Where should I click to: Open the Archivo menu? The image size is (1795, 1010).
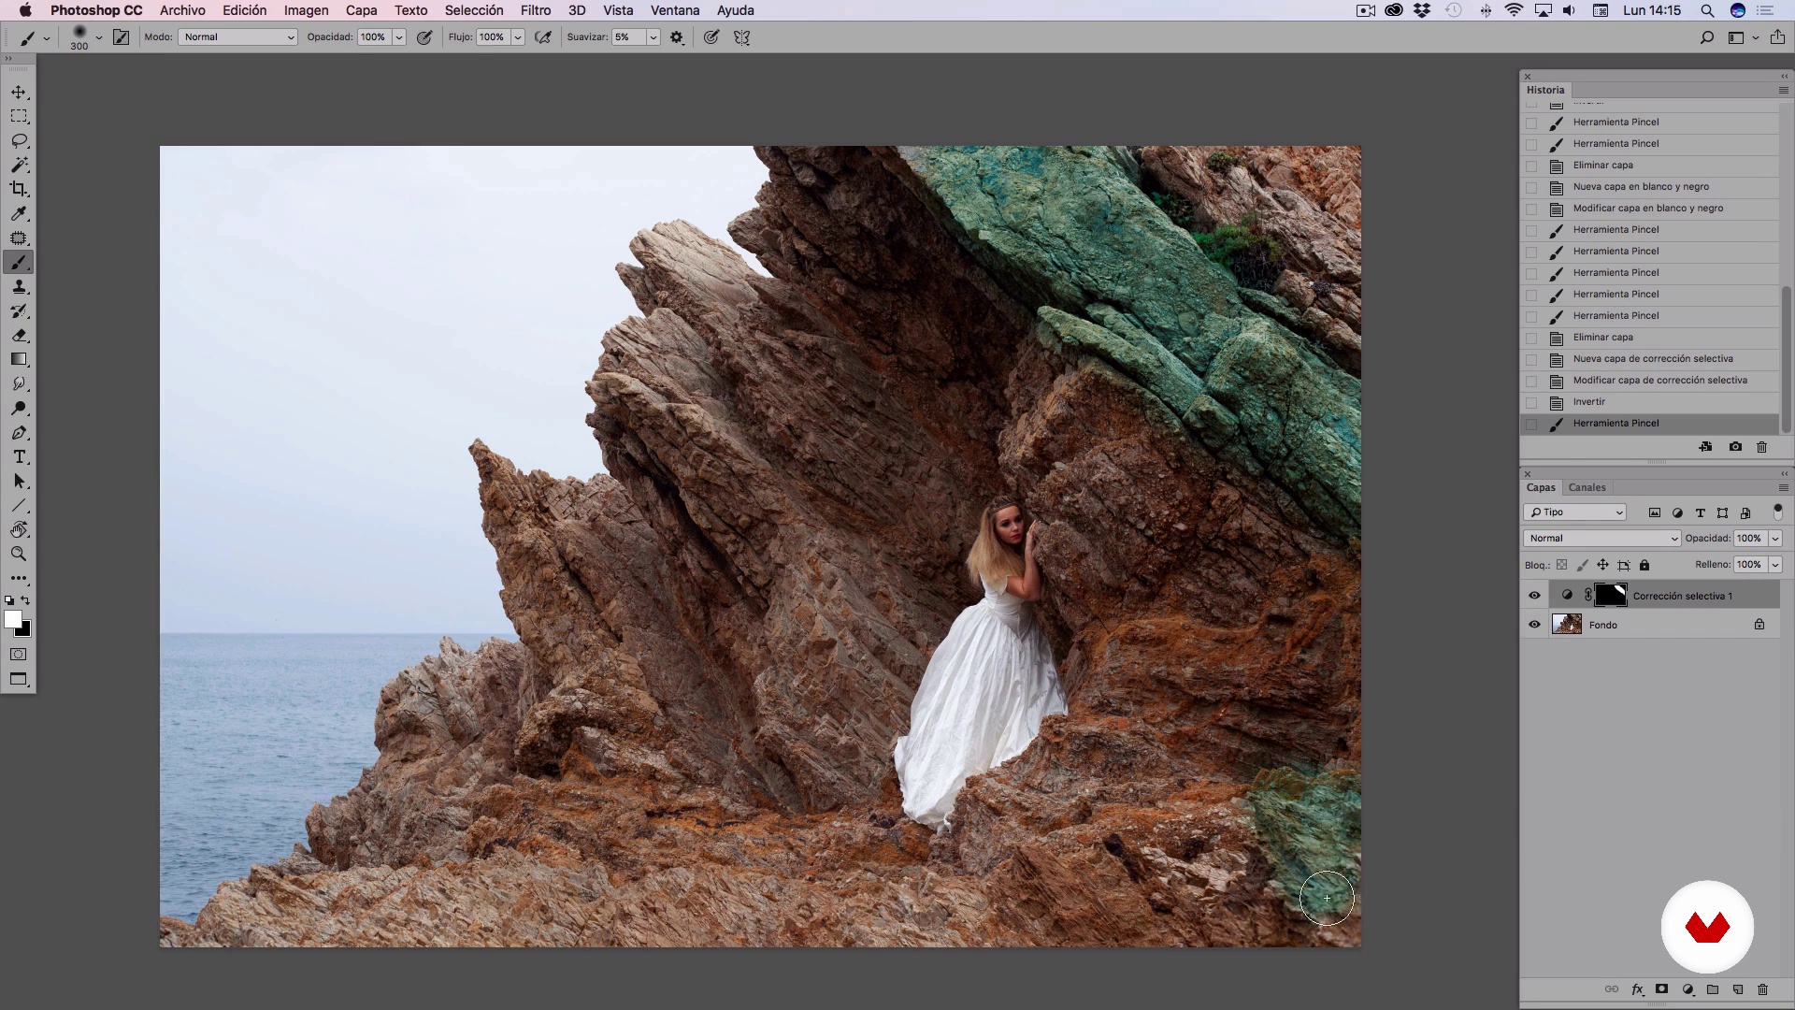point(182,10)
